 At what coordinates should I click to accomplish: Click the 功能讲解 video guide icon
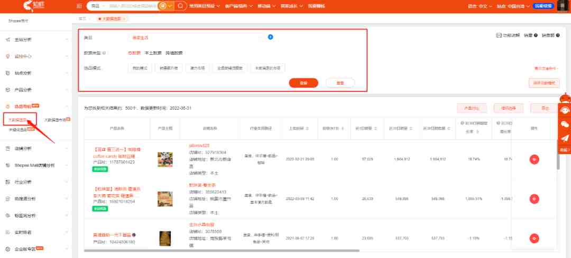click(499, 35)
